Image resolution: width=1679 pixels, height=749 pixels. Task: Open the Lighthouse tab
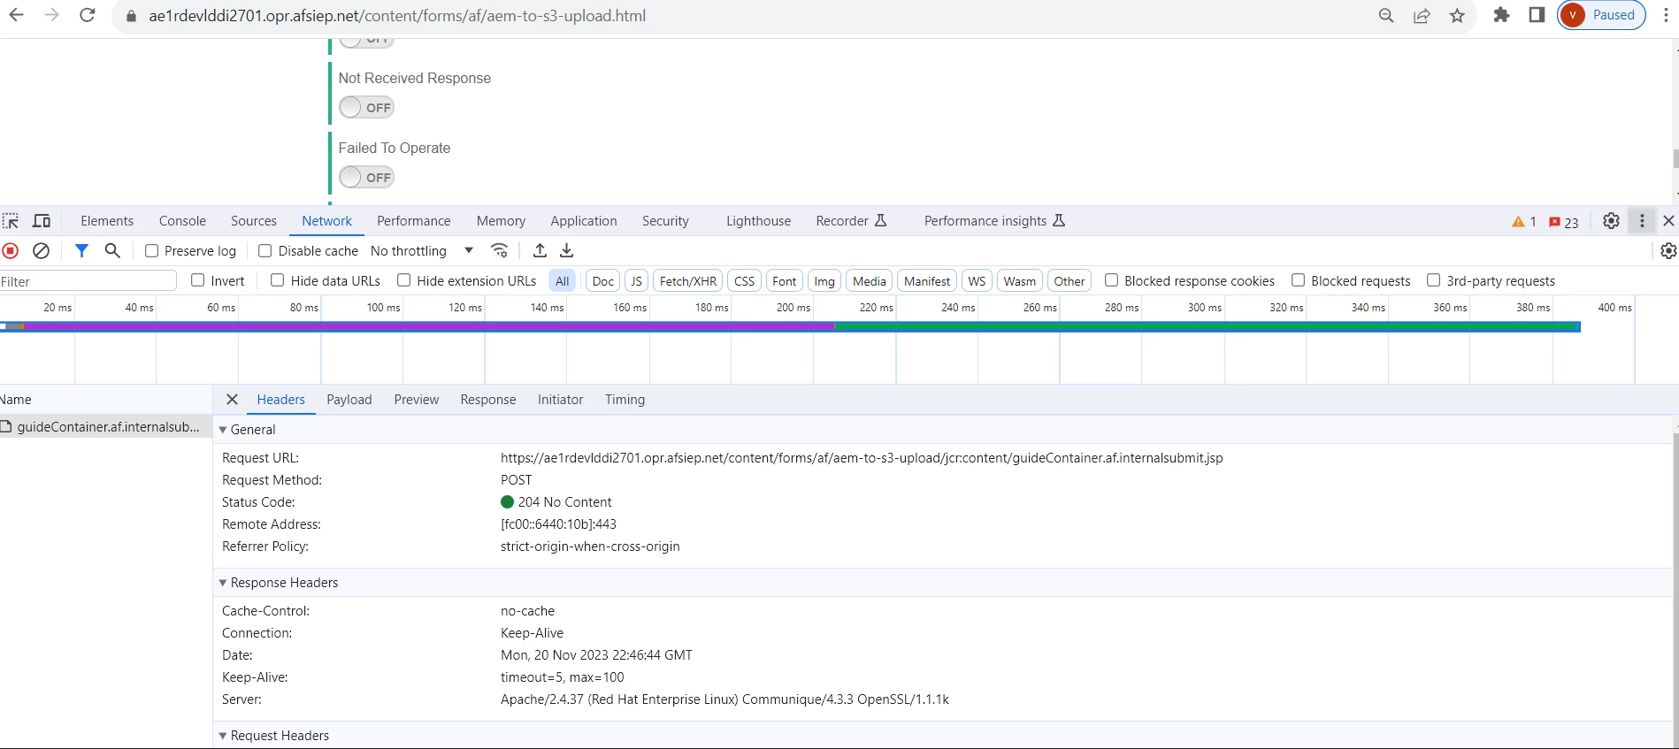(x=758, y=221)
